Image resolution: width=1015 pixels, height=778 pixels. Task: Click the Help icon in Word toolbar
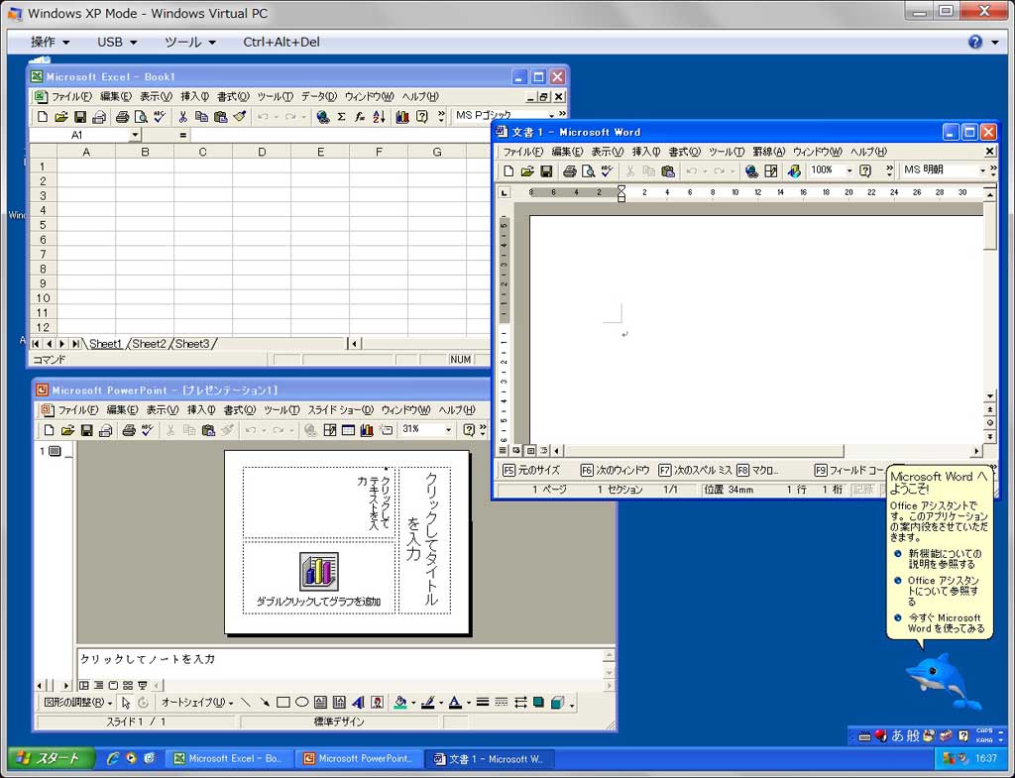coord(864,170)
